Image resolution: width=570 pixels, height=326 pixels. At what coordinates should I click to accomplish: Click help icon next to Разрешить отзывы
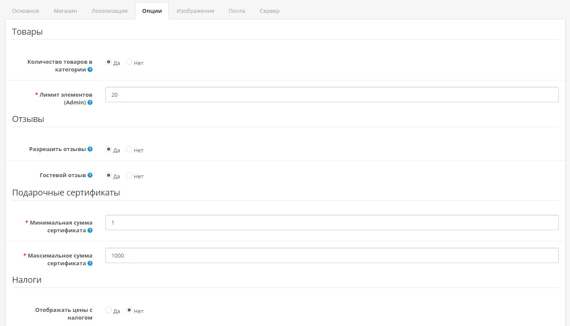(x=90, y=149)
